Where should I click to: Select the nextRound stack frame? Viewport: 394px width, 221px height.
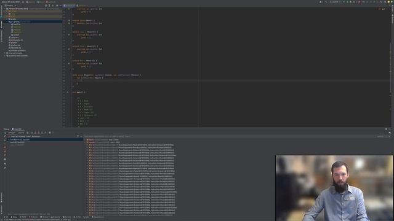45,139
